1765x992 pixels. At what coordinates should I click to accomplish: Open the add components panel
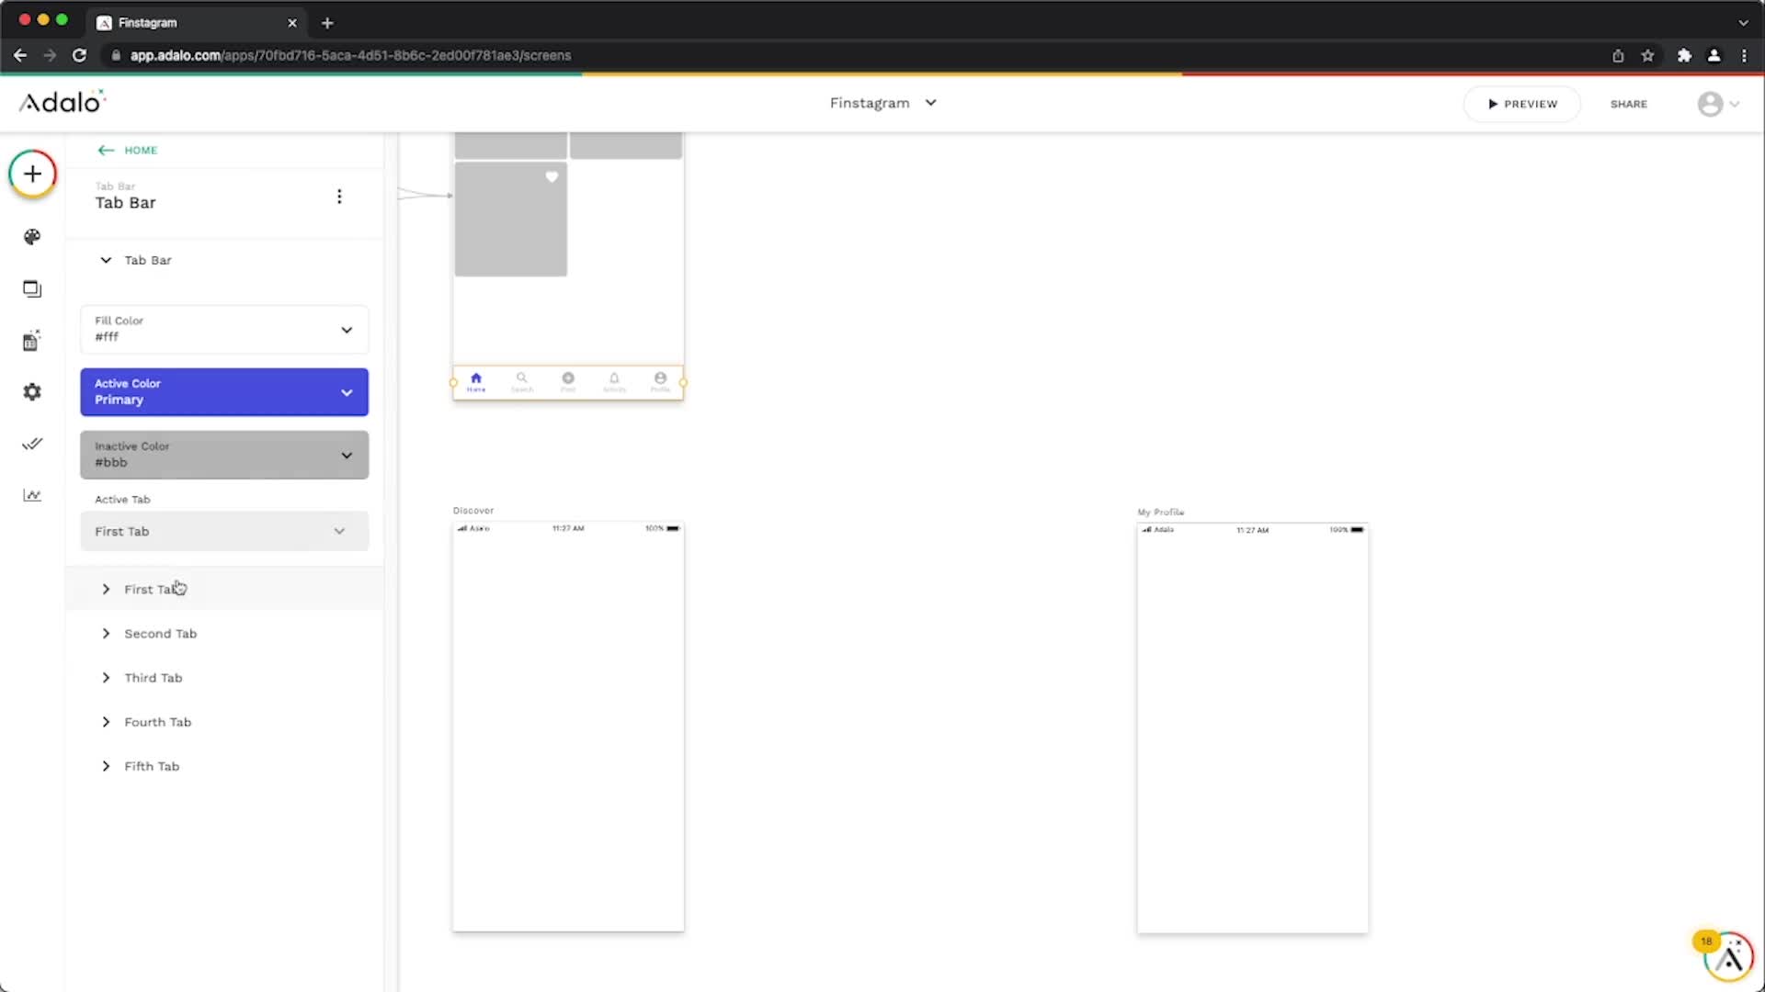32,174
